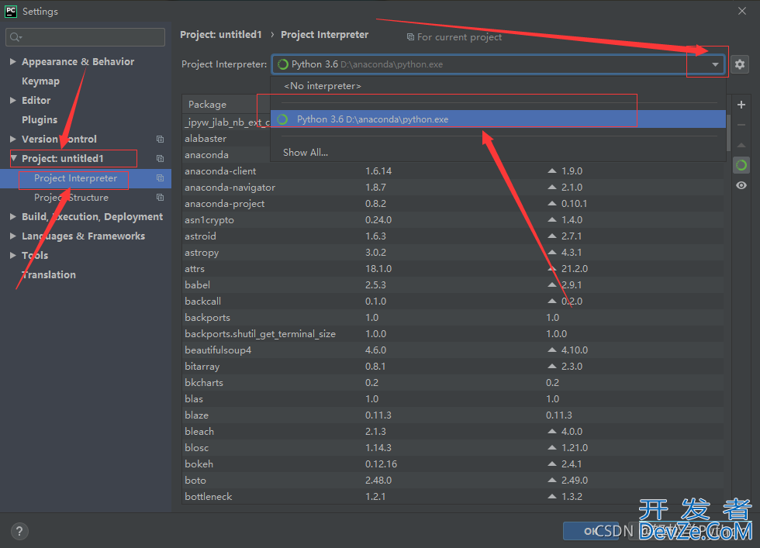Open Plugins settings page
This screenshot has height=548, width=760.
point(40,119)
